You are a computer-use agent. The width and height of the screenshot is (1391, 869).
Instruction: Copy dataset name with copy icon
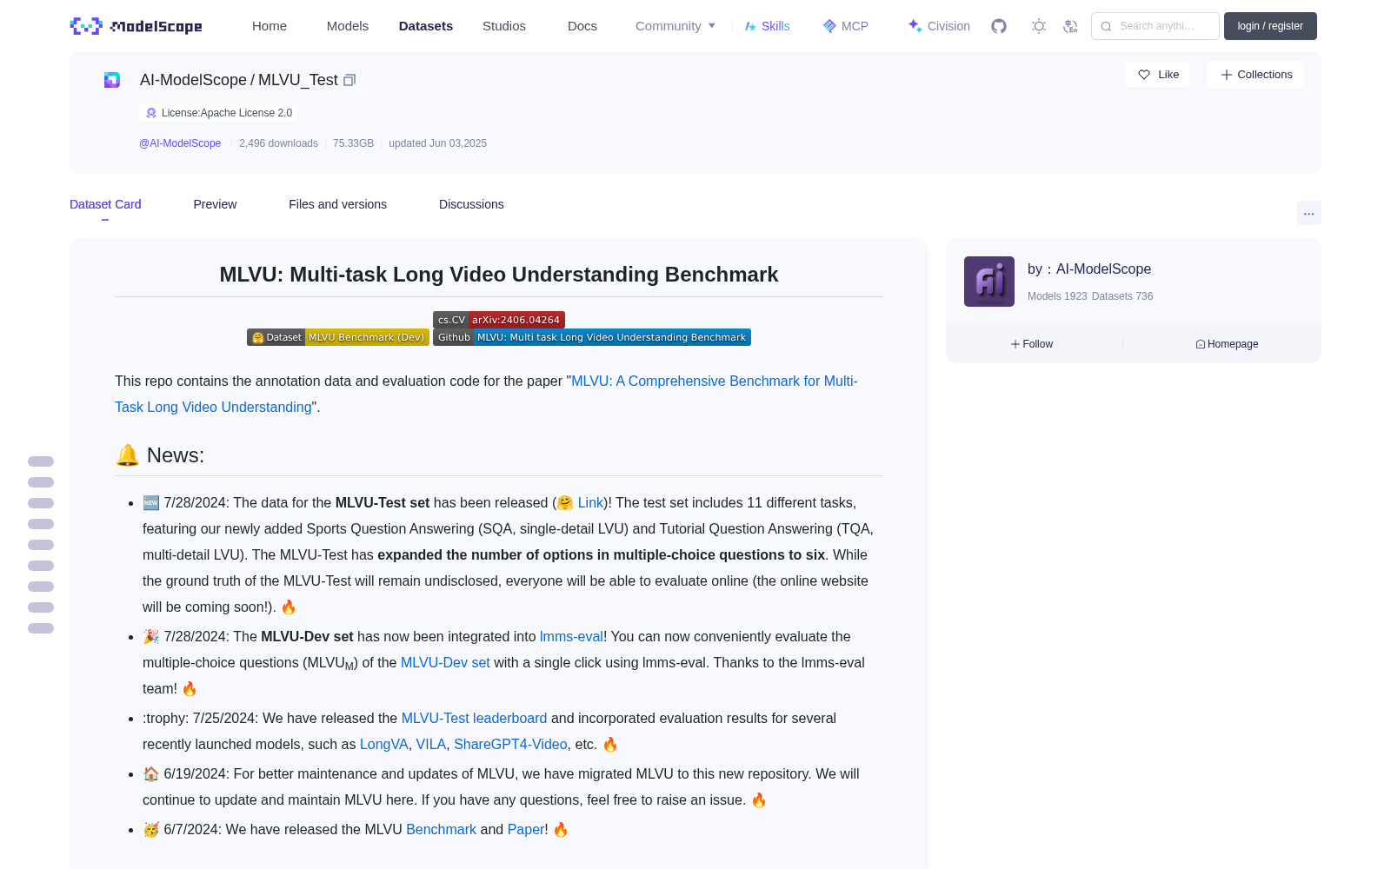point(349,80)
